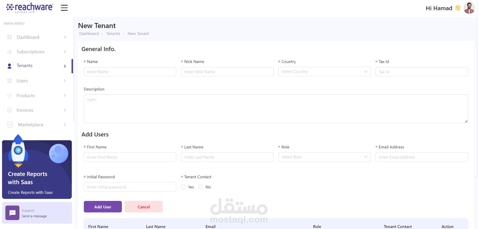
Task: Expand the Invoices menu chevron
Action: [65, 110]
